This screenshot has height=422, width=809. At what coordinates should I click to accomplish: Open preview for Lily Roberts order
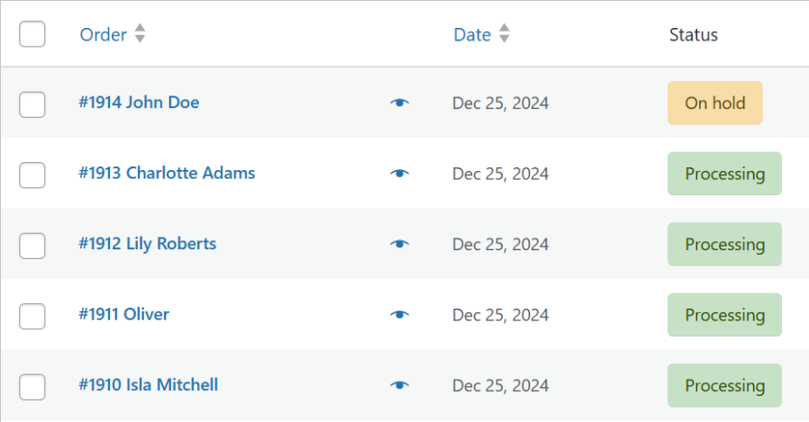click(399, 244)
